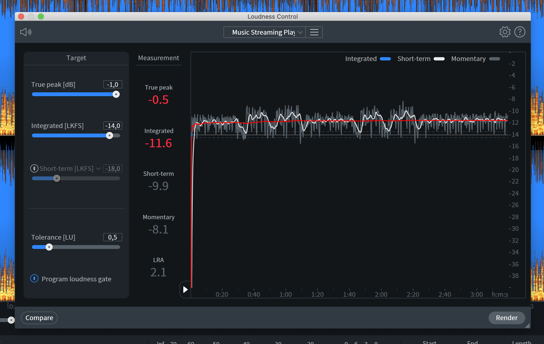Toggle the Short-term target power button

point(34,168)
